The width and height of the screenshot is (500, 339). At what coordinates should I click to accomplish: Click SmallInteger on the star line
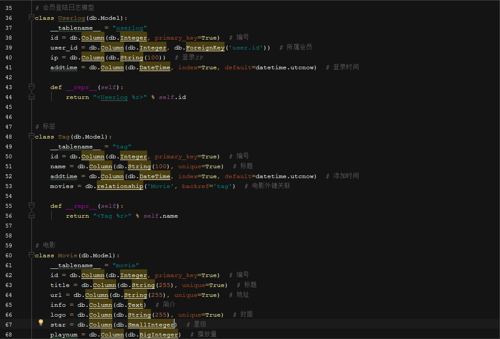click(151, 325)
